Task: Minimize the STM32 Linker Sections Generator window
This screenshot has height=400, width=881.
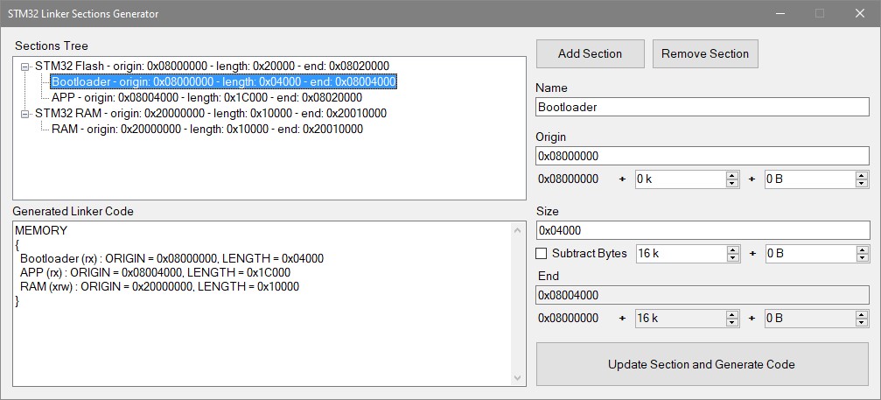Action: click(780, 13)
